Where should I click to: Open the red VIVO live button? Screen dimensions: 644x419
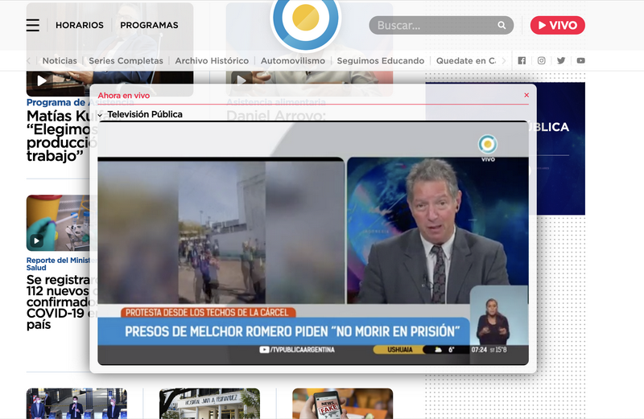(557, 25)
